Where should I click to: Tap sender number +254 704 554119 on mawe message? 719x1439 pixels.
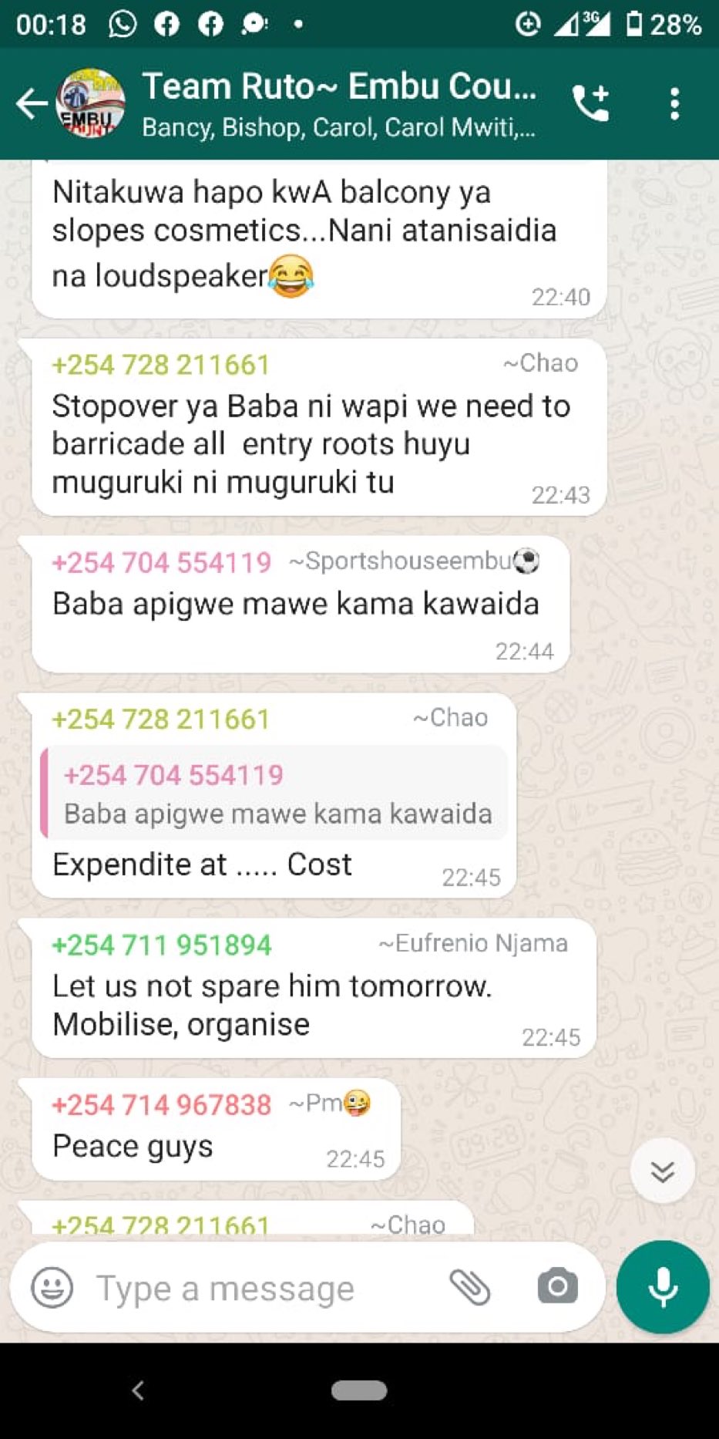[162, 563]
